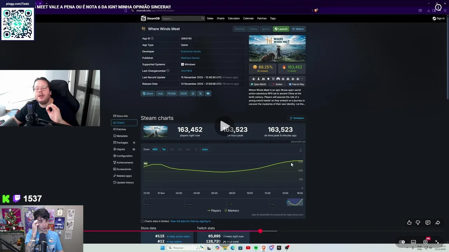Open the Calendar menu item

(248, 19)
